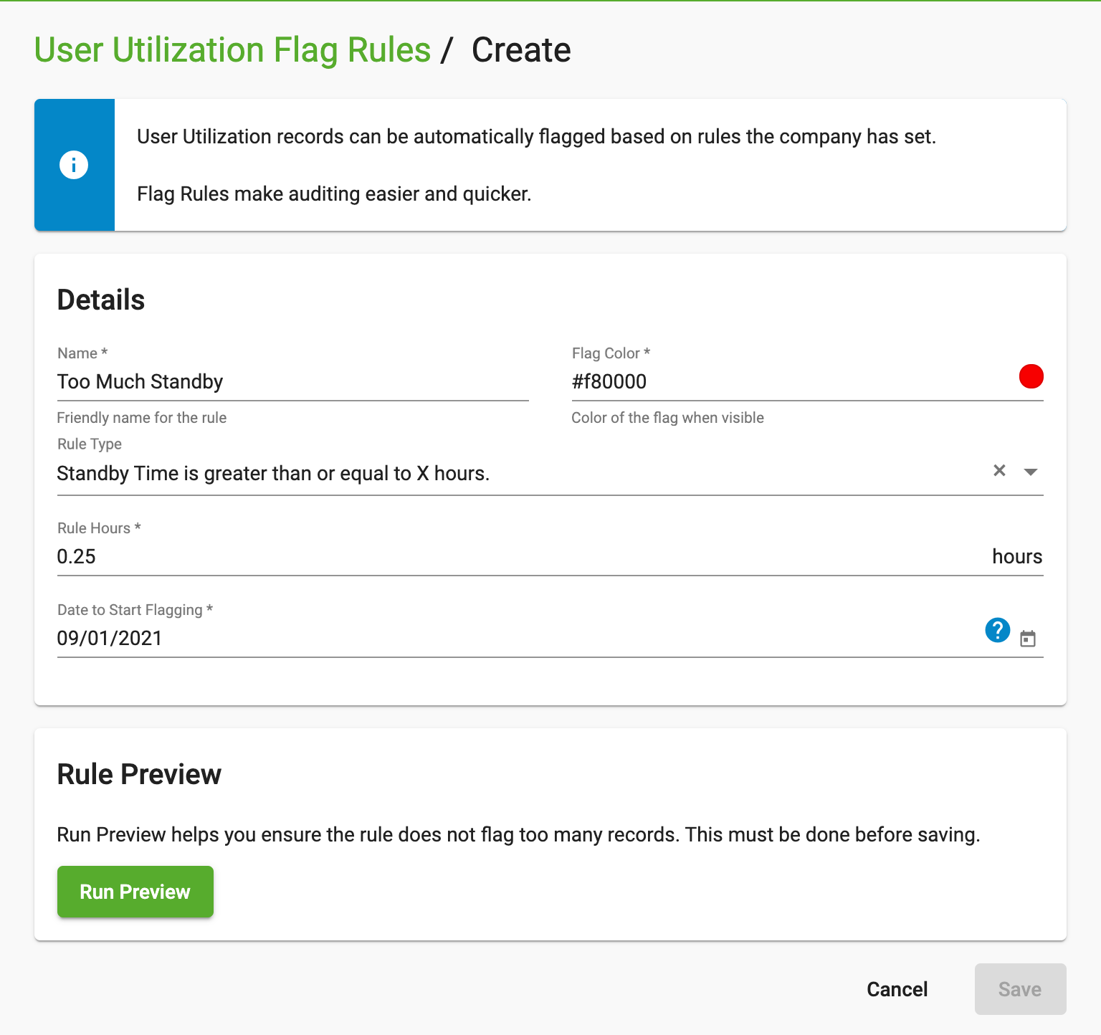
Task: Click the info banner message
Action: [536, 136]
